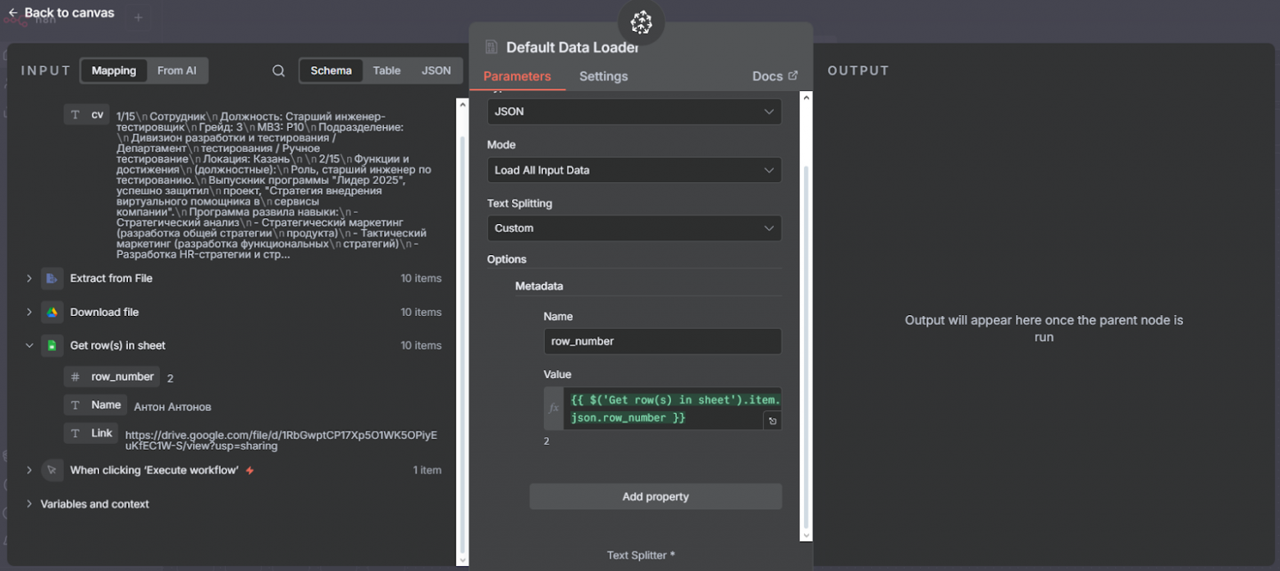Screen dimensions: 1280x571
Task: Click the Add property button
Action: [x=655, y=496]
